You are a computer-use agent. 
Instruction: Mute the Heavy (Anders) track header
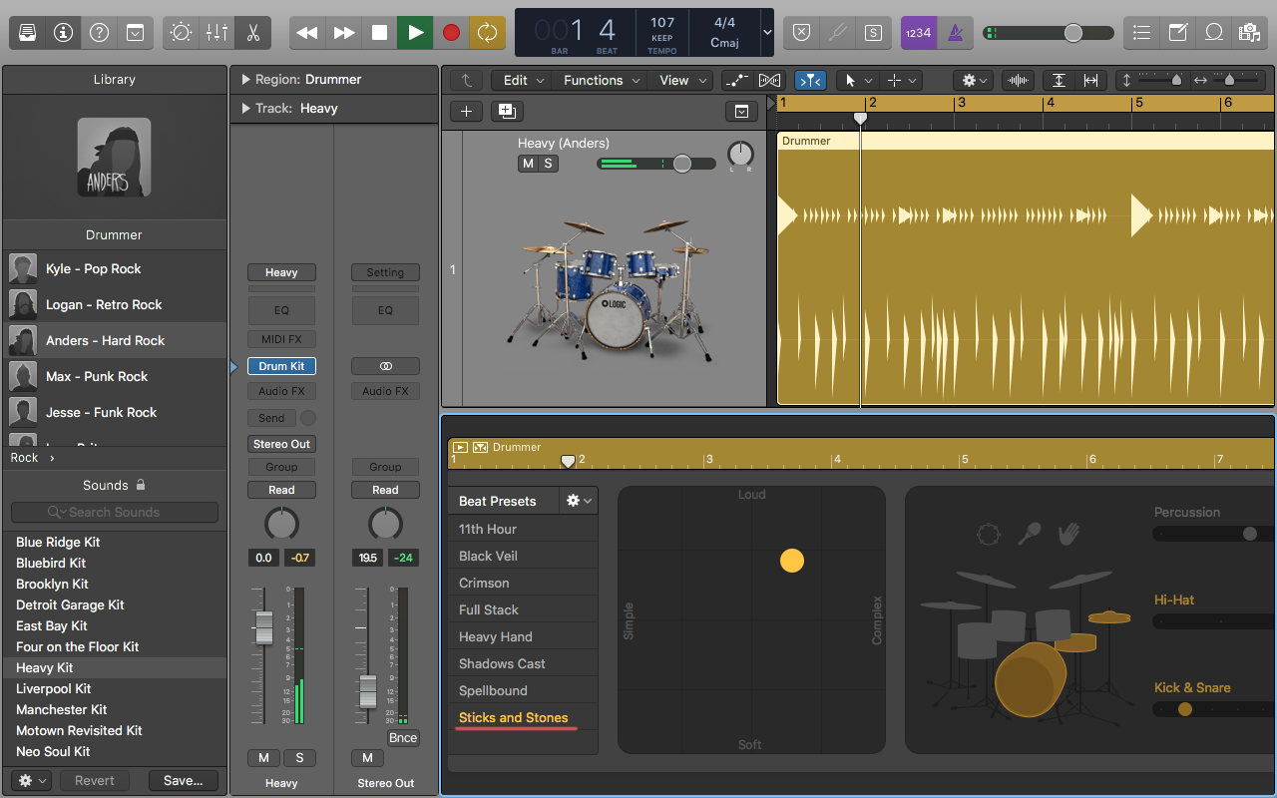[528, 164]
